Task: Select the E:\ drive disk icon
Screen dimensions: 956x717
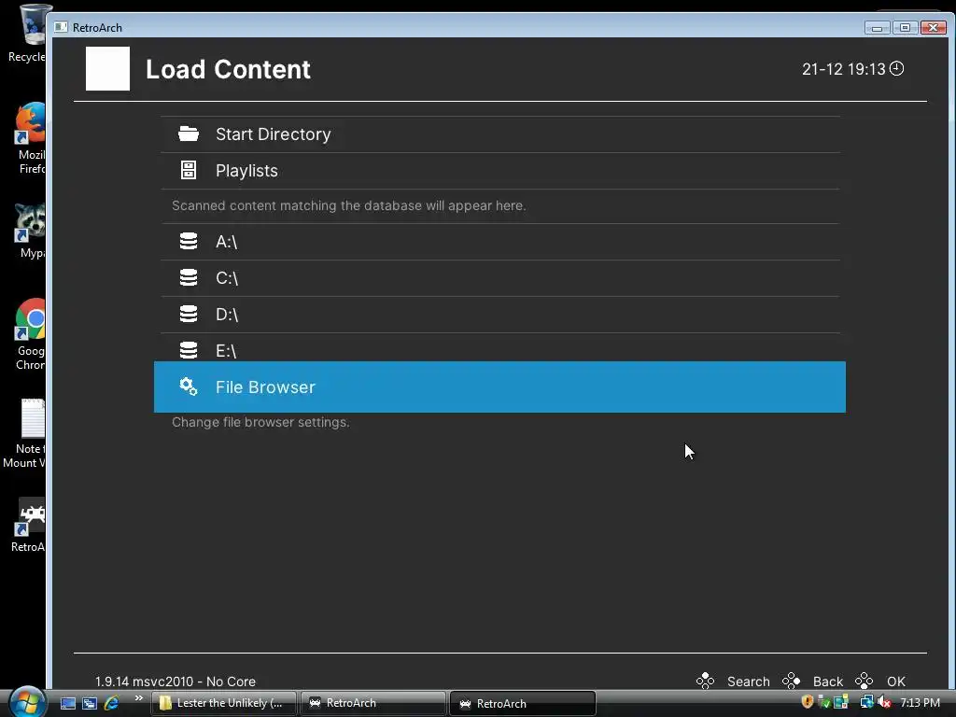Action: pyautogui.click(x=189, y=350)
